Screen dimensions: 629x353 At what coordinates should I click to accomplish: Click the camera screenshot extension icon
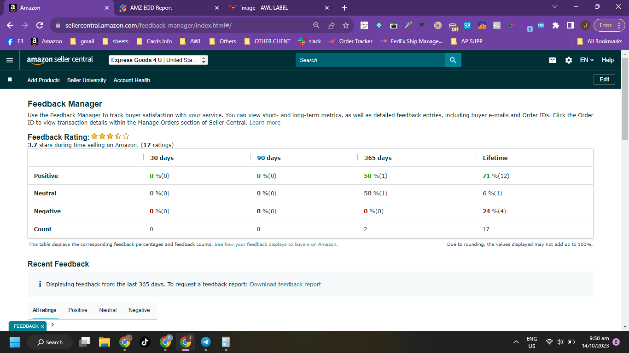tap(394, 25)
